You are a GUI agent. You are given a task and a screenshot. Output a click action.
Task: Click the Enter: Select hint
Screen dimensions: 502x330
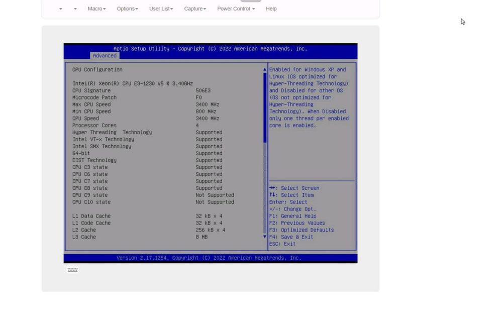288,202
